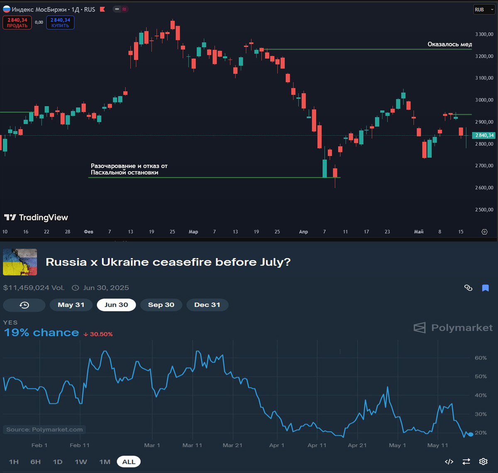
Task: Set Polymarket chart range to 1H
Action: click(14, 462)
